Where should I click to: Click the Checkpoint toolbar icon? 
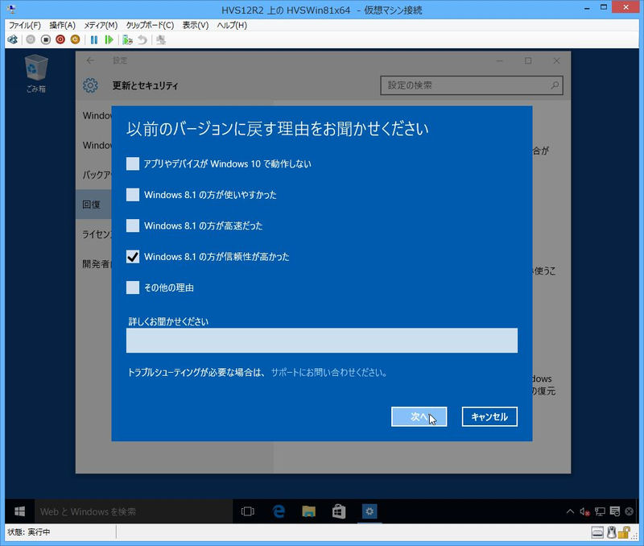point(127,39)
